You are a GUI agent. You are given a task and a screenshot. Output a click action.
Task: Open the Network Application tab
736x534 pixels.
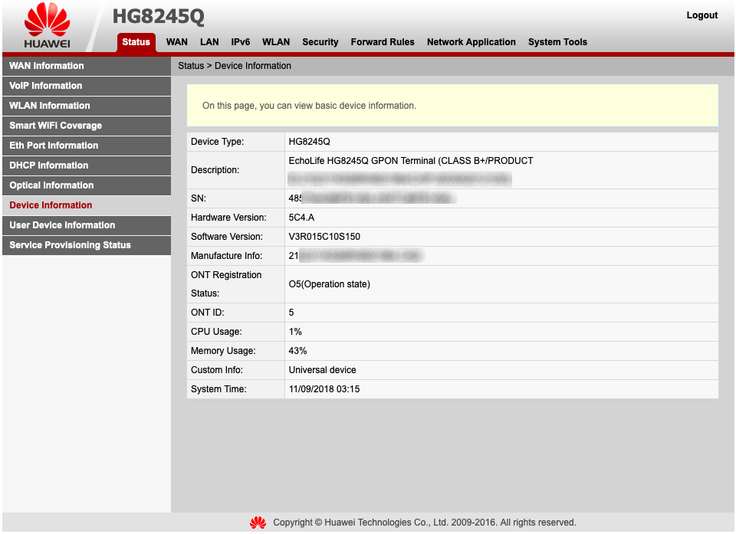(x=472, y=42)
